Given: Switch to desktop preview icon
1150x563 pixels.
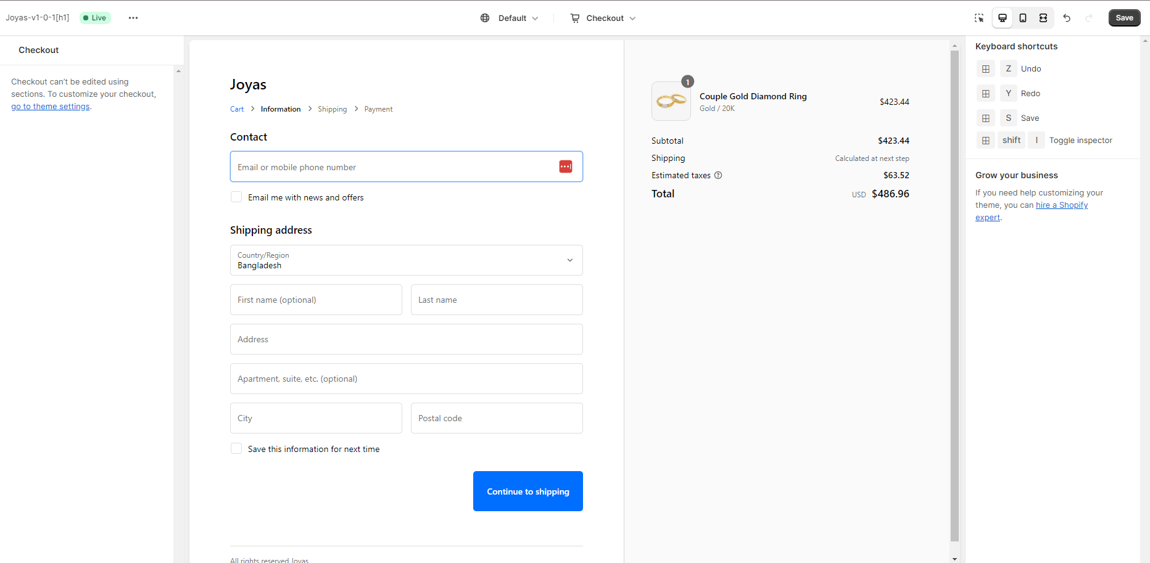Looking at the screenshot, I should pyautogui.click(x=1003, y=18).
